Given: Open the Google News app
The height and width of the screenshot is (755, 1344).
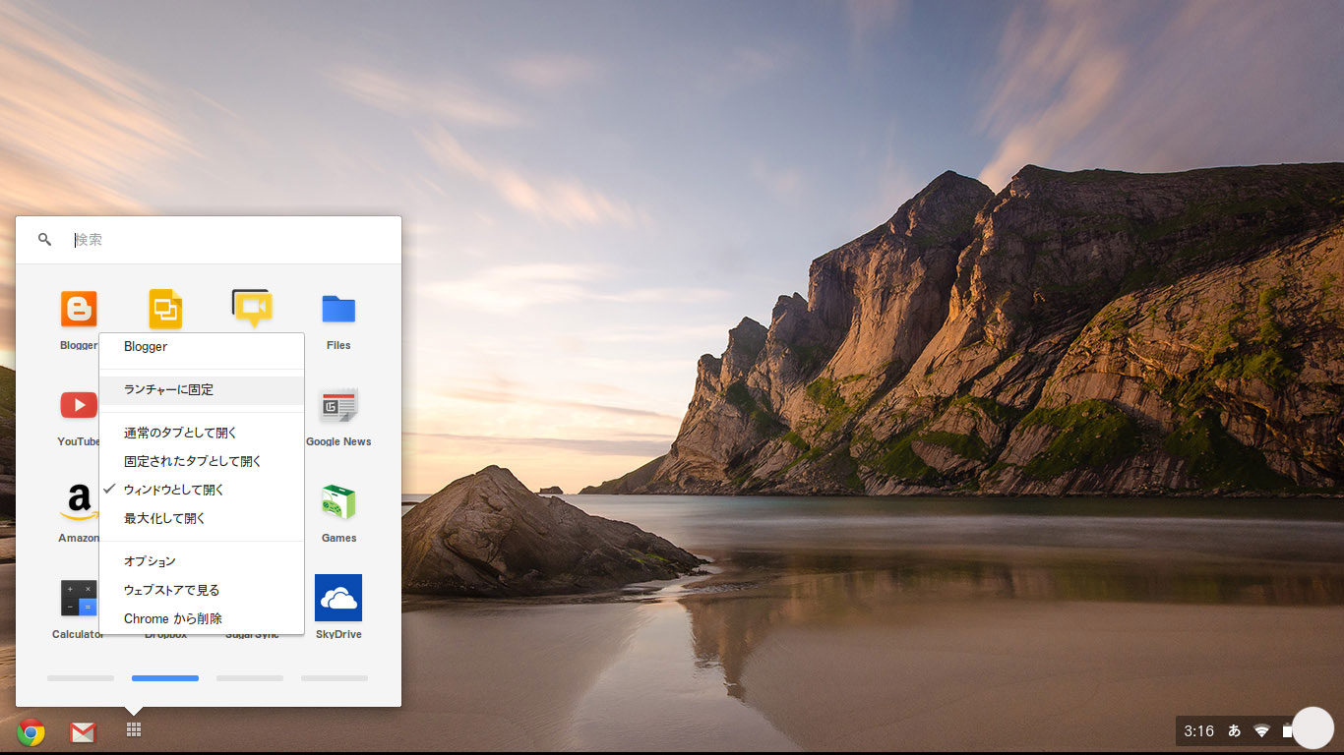Looking at the screenshot, I should pyautogui.click(x=338, y=405).
